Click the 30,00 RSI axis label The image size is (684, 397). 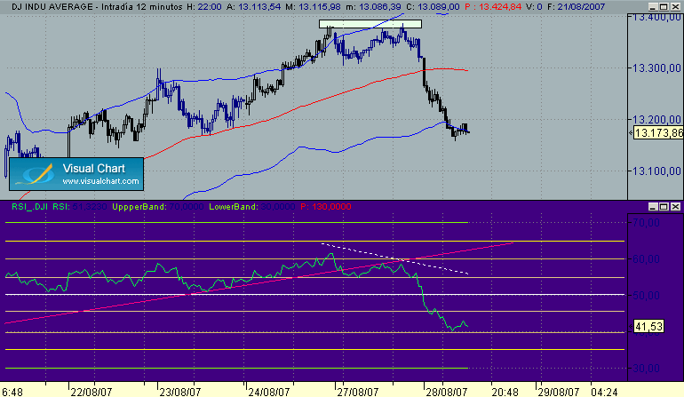[646, 369]
